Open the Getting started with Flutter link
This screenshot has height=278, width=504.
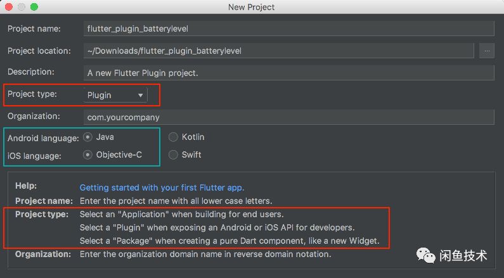(x=162, y=187)
